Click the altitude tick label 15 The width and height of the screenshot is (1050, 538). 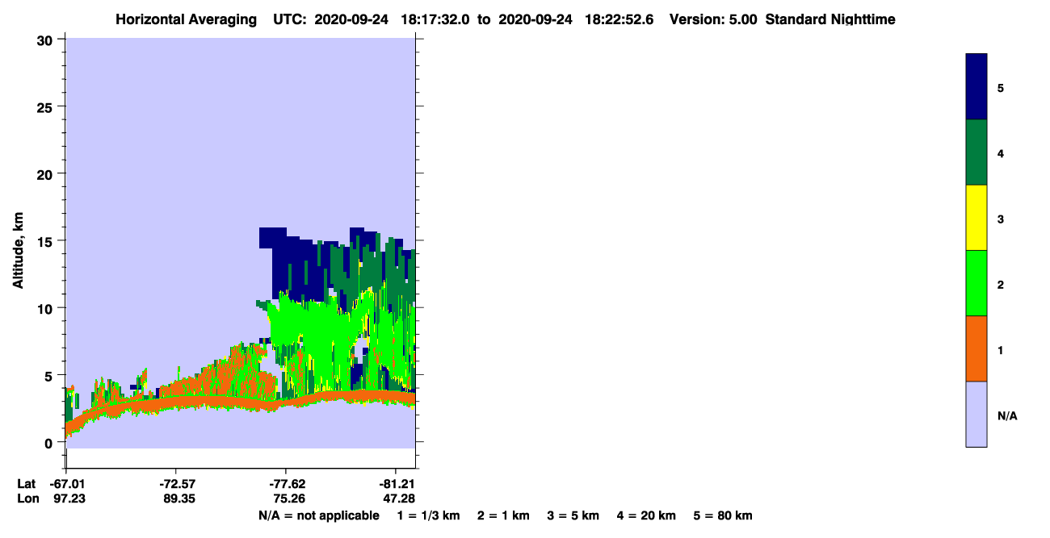46,241
